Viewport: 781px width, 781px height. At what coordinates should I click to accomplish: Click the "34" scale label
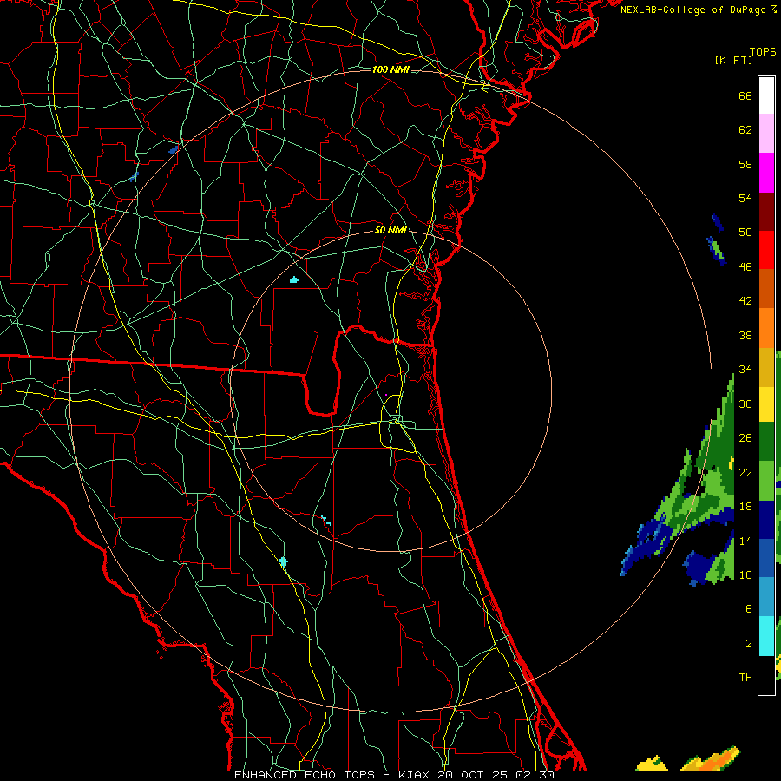(x=745, y=370)
